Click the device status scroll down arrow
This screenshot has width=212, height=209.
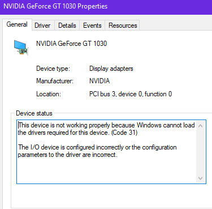pos(201,178)
